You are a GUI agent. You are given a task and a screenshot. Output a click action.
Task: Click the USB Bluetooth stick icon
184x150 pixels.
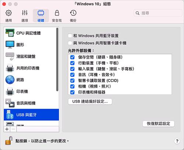pos(10,115)
